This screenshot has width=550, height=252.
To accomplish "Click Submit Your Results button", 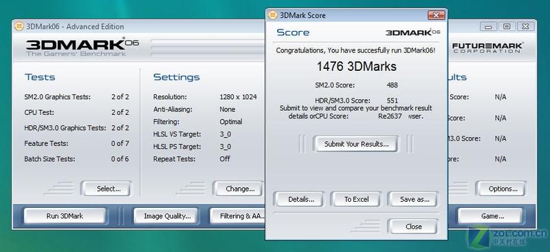I will [x=356, y=144].
